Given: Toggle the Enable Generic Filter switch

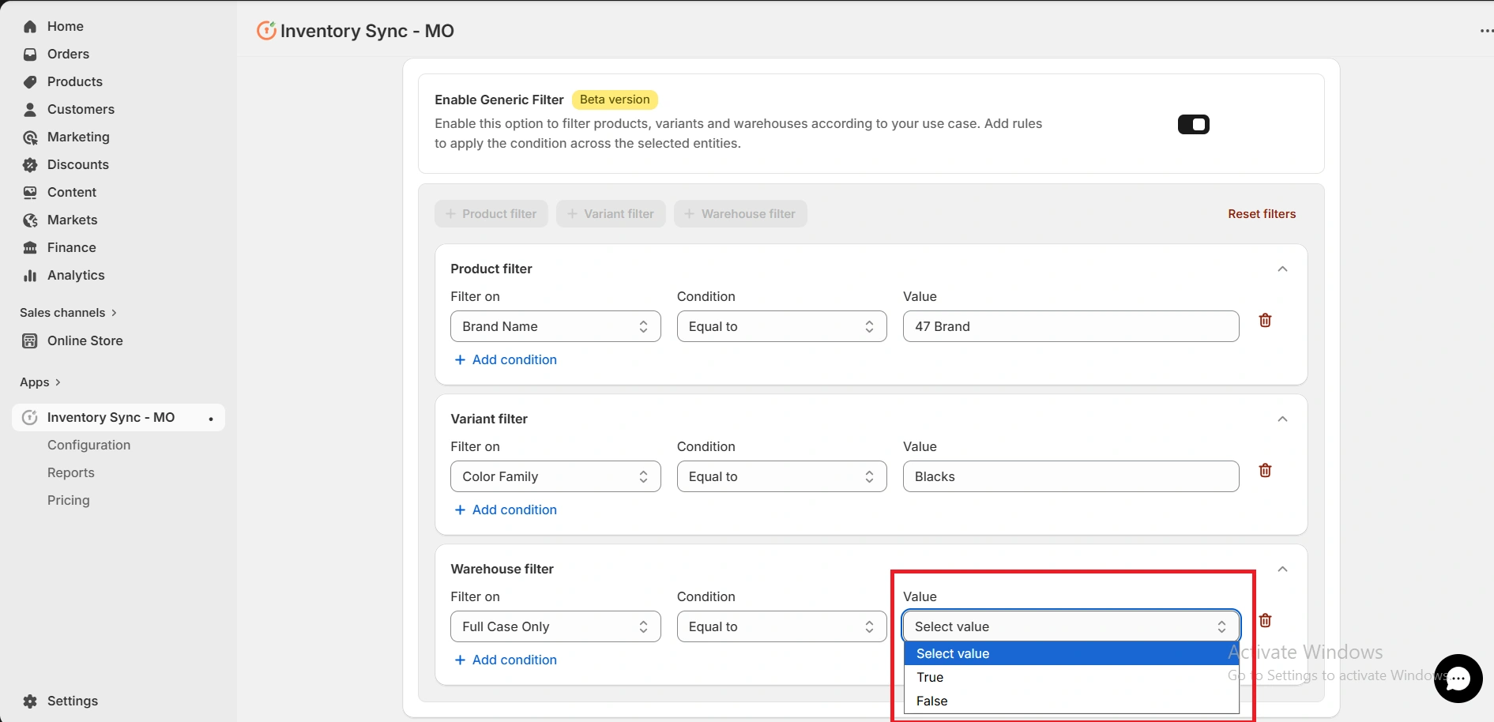Looking at the screenshot, I should [1193, 124].
